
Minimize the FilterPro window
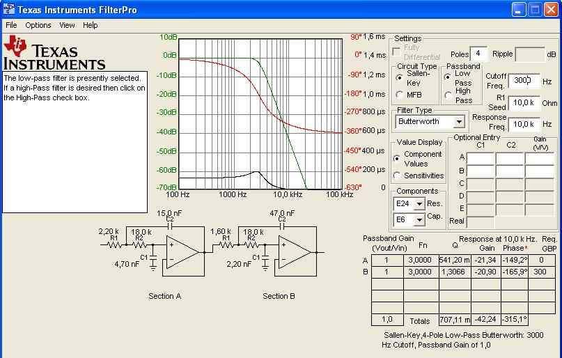(x=518, y=9)
